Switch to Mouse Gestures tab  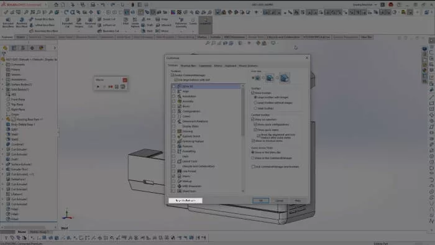[249, 66]
